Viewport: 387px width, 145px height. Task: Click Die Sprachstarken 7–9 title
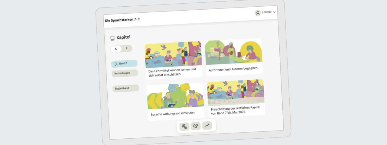coord(122,20)
